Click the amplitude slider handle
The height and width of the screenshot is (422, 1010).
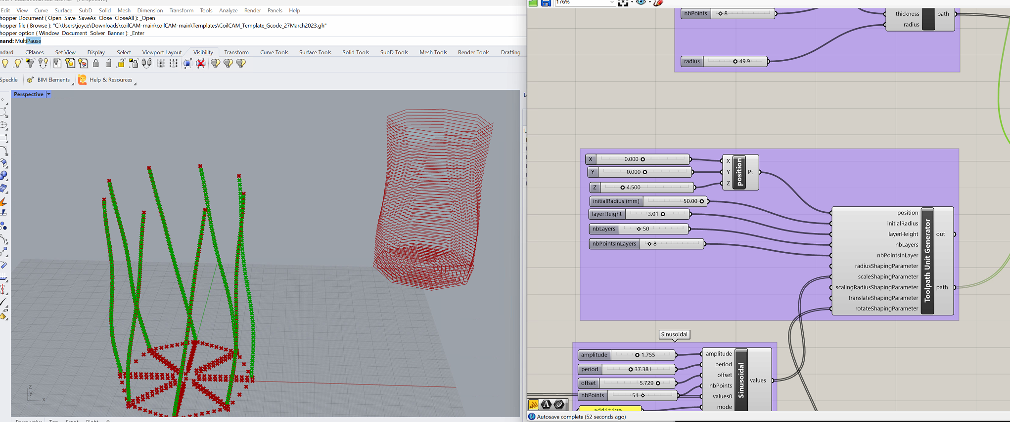(x=637, y=355)
